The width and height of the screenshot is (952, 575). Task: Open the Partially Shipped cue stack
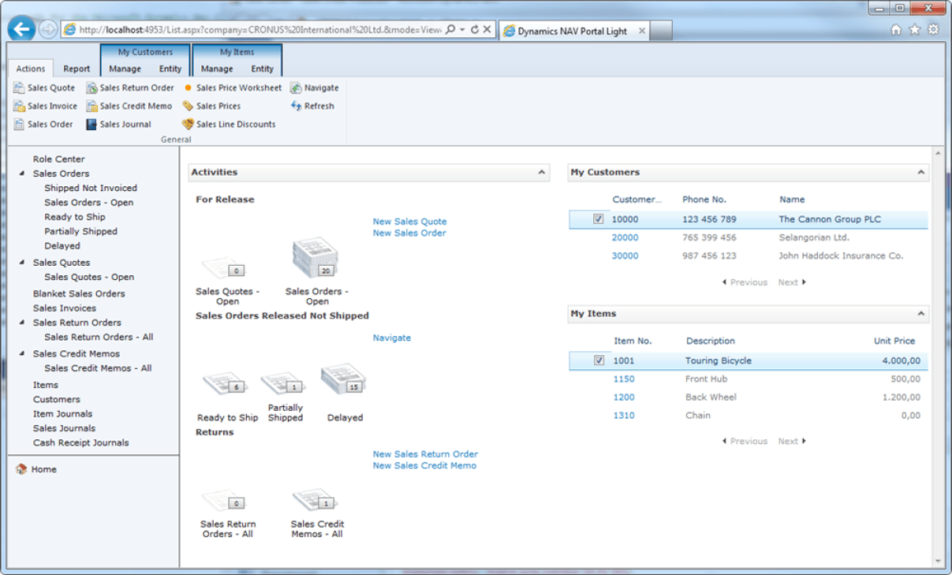point(284,384)
